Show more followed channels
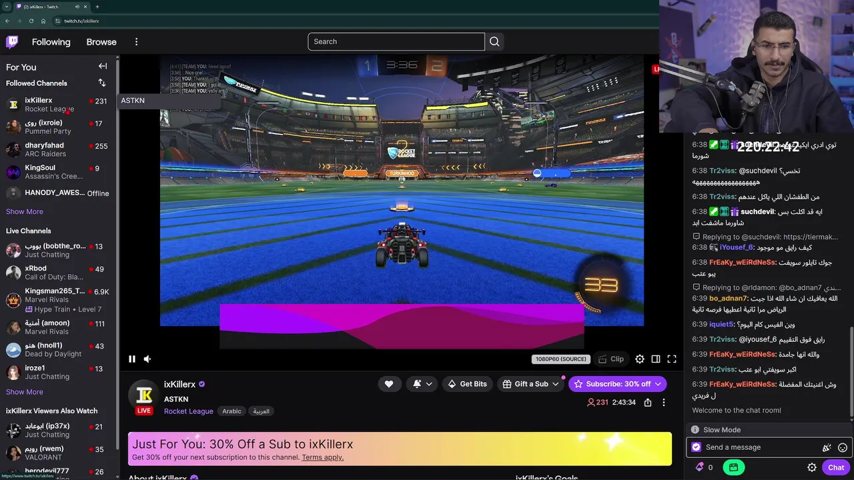Viewport: 854px width, 480px height. tap(25, 211)
